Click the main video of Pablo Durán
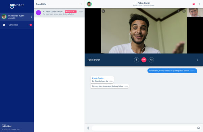Screen dimensions: 203x132 [x=144, y=31]
